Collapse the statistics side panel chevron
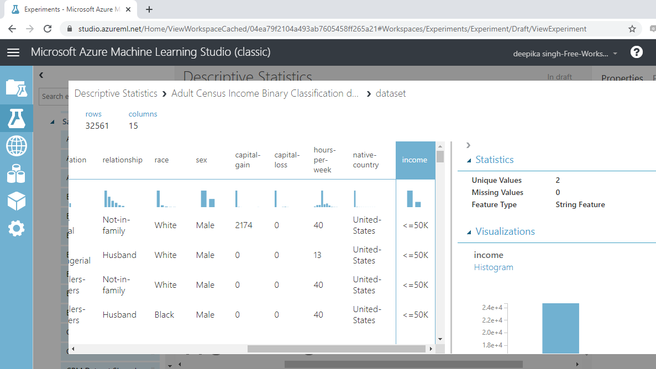The width and height of the screenshot is (656, 369). (x=468, y=145)
